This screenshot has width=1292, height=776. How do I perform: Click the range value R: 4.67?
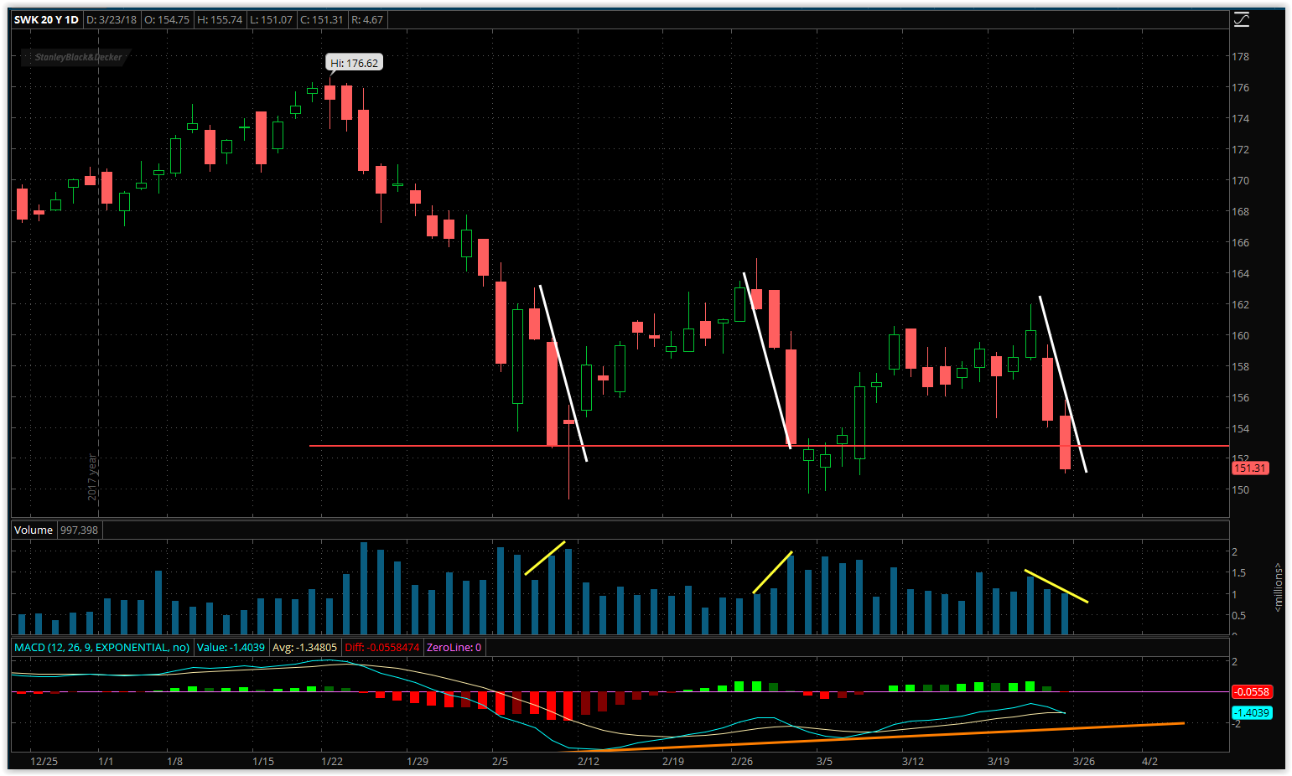pyautogui.click(x=366, y=19)
